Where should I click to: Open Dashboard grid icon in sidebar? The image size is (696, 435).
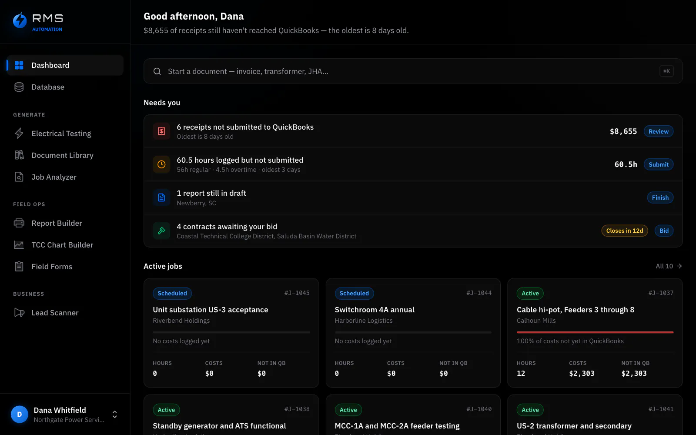(19, 65)
